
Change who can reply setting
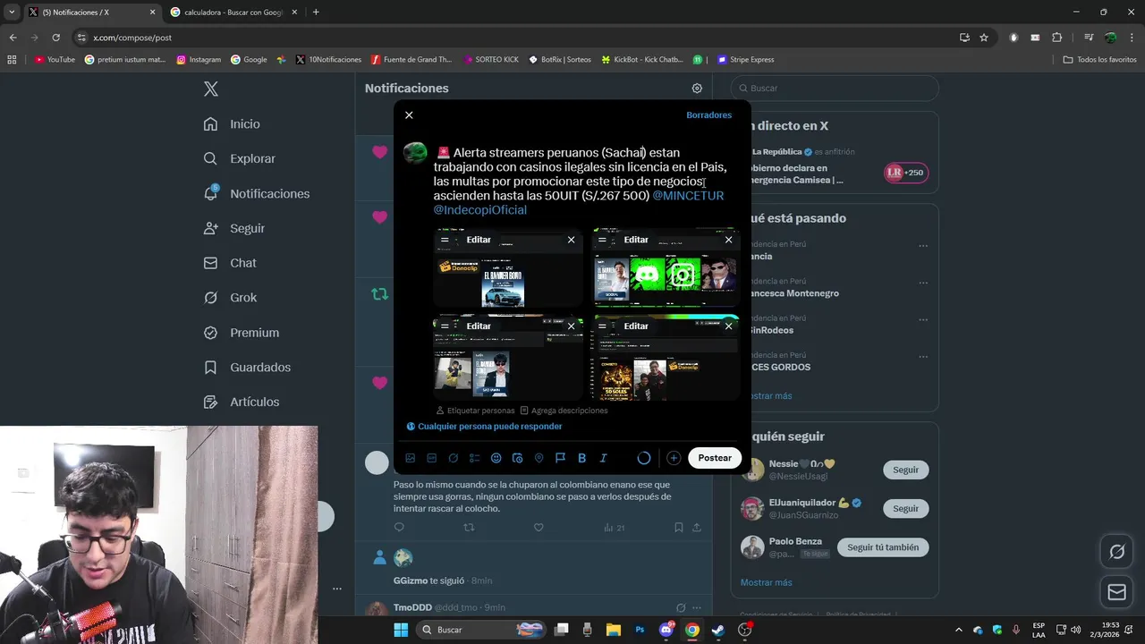tap(484, 427)
